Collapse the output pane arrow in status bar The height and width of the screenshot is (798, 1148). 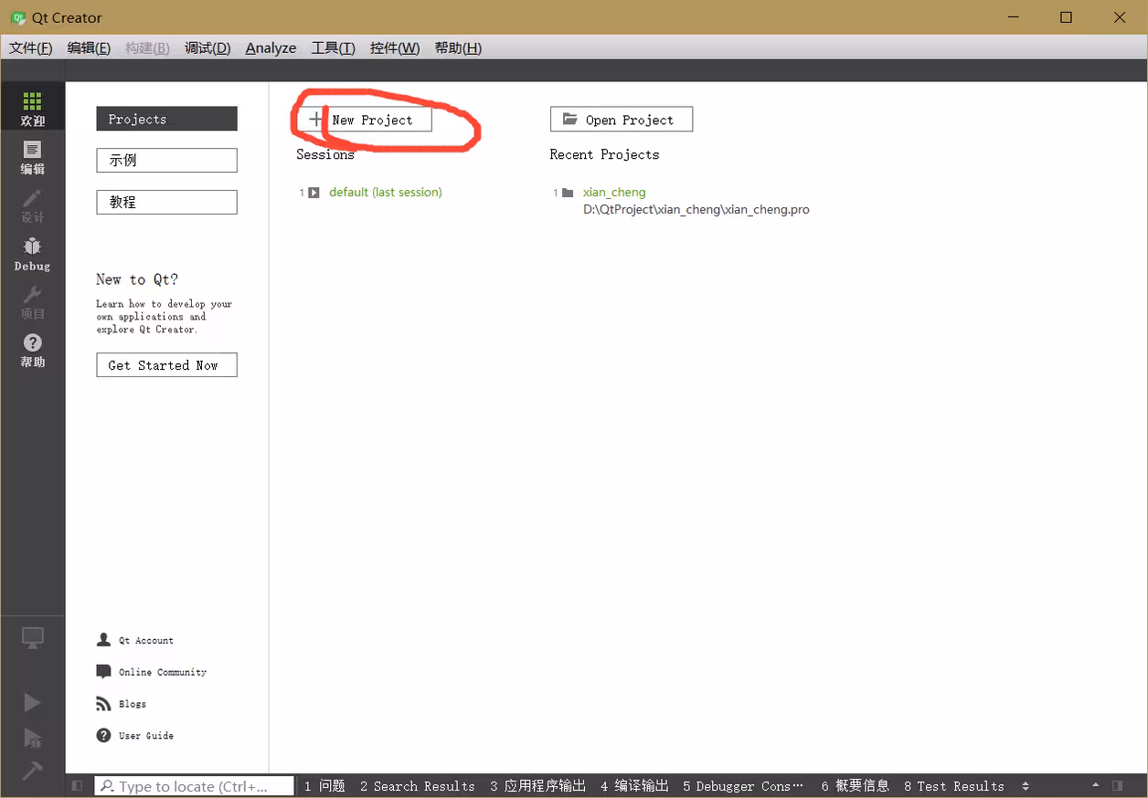pyautogui.click(x=1096, y=785)
